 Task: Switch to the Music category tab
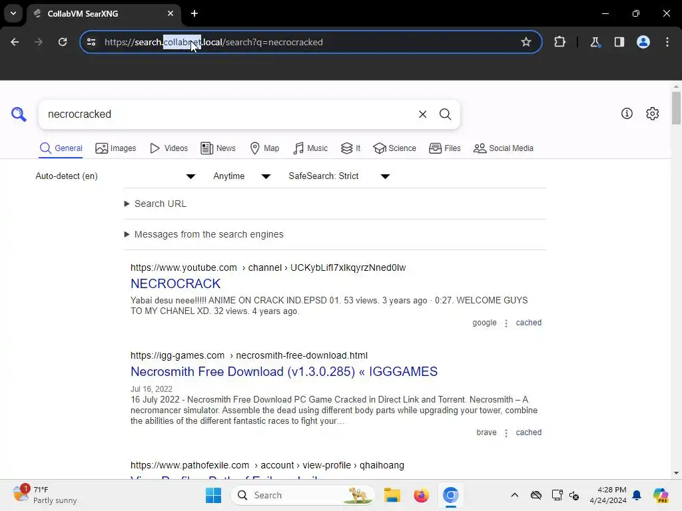pyautogui.click(x=310, y=148)
